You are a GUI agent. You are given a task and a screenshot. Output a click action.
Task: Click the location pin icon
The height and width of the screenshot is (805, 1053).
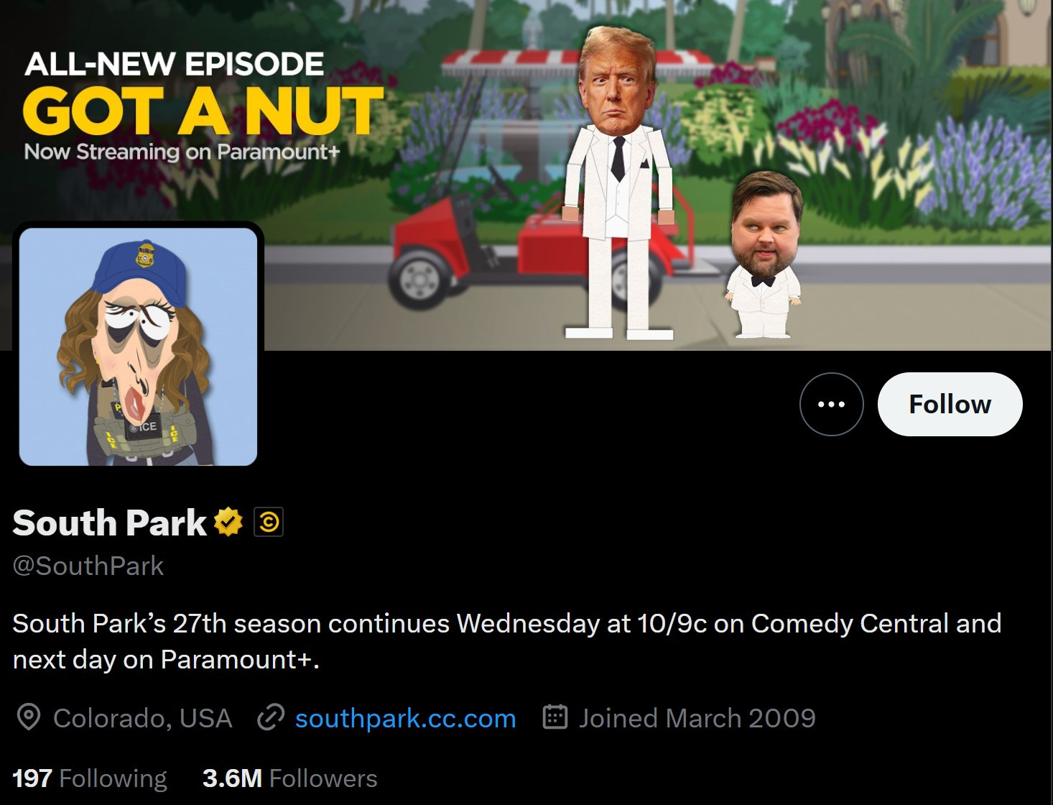pyautogui.click(x=29, y=717)
